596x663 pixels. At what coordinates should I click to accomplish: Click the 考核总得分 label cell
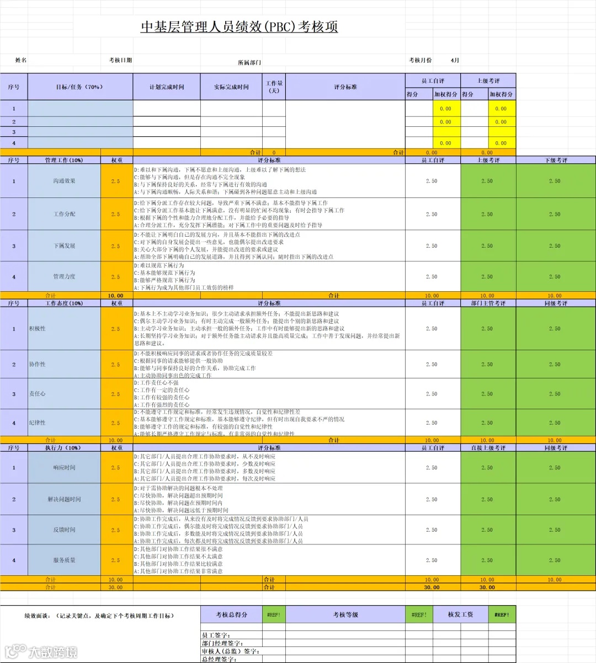[231, 614]
